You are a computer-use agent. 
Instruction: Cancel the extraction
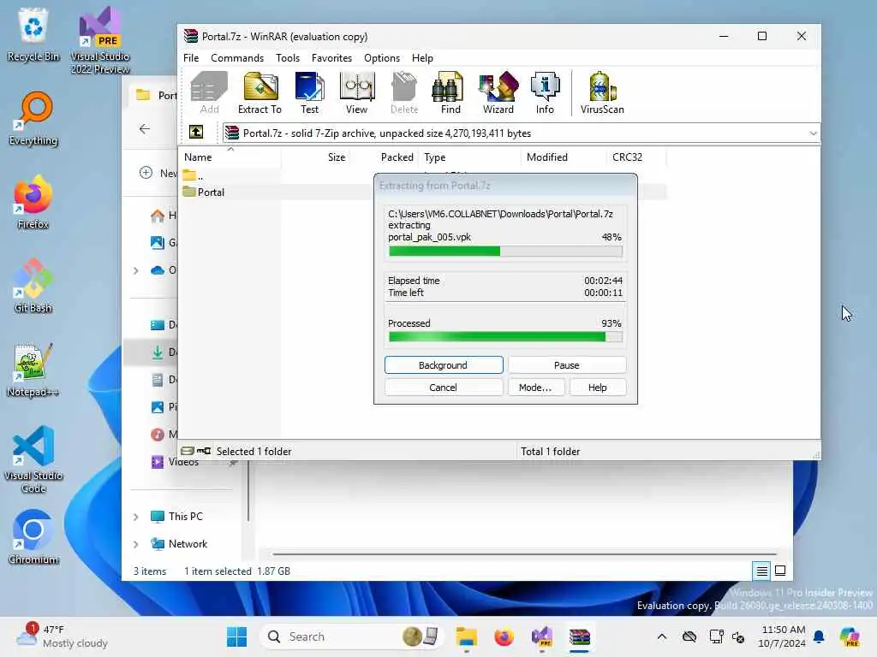(x=443, y=388)
